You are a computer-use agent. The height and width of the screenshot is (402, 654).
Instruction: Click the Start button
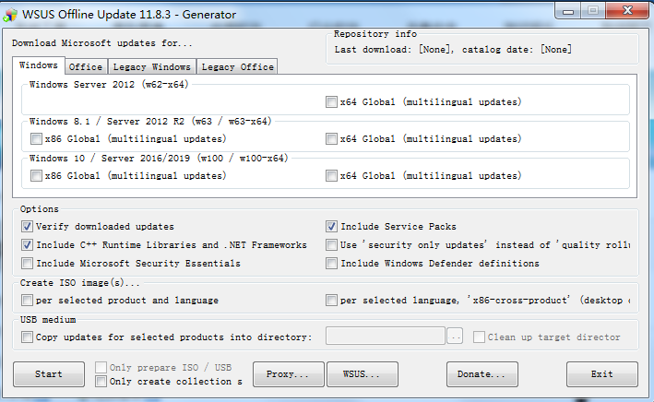click(x=49, y=374)
